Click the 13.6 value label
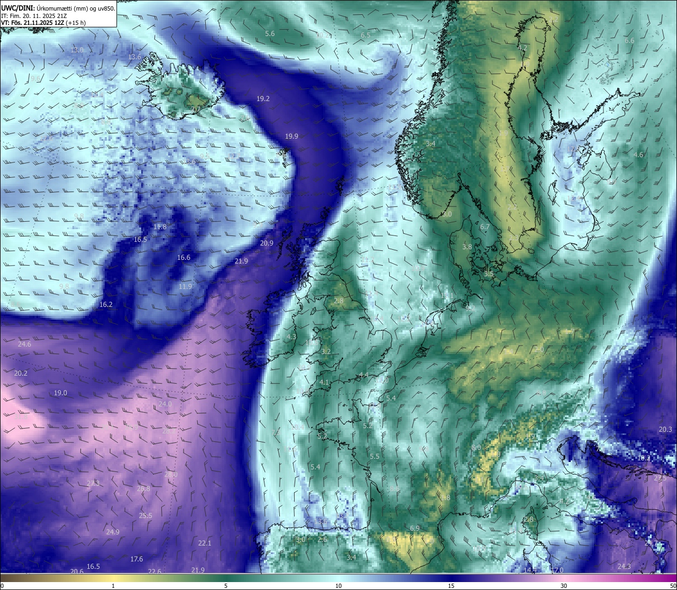677x590 pixels. click(x=135, y=57)
